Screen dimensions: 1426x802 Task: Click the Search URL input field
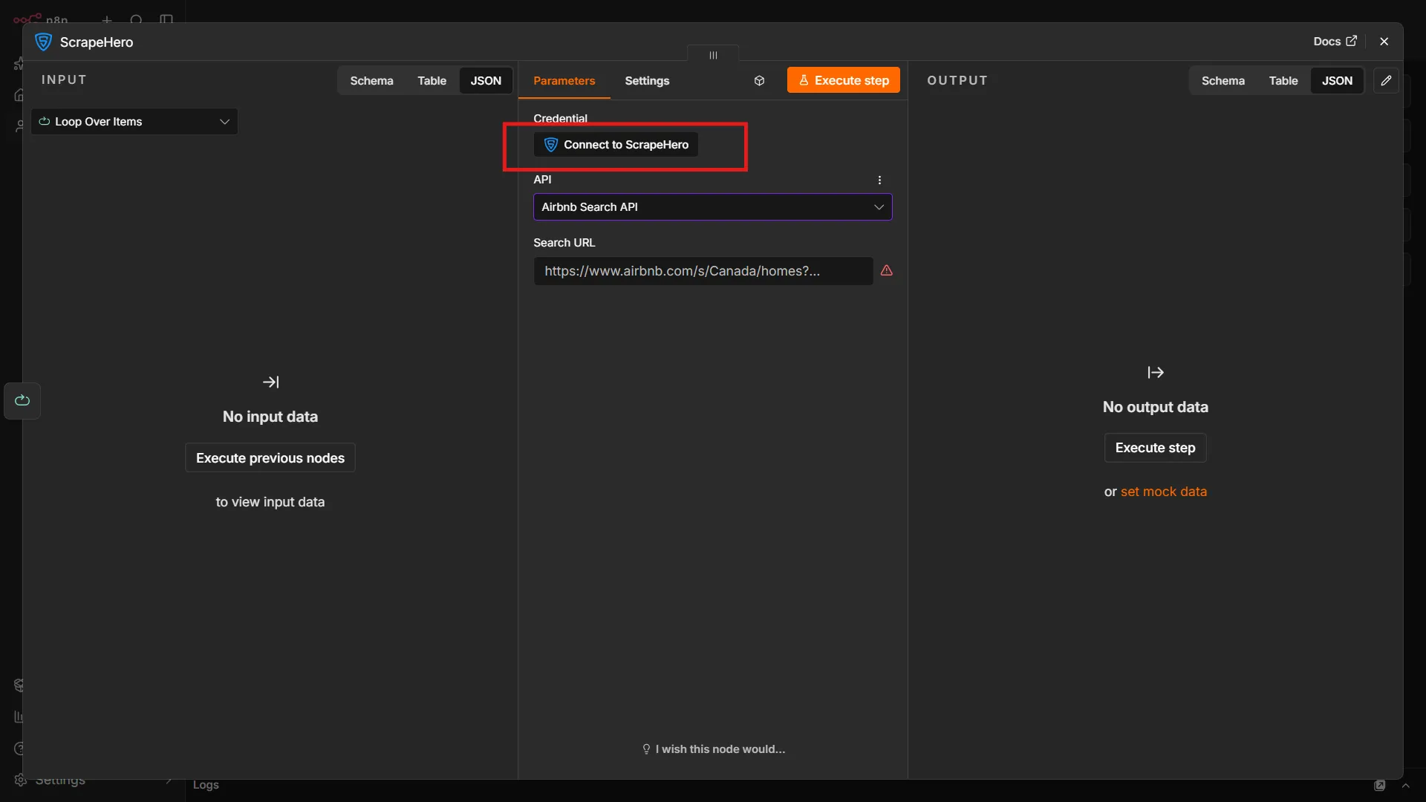coord(703,271)
